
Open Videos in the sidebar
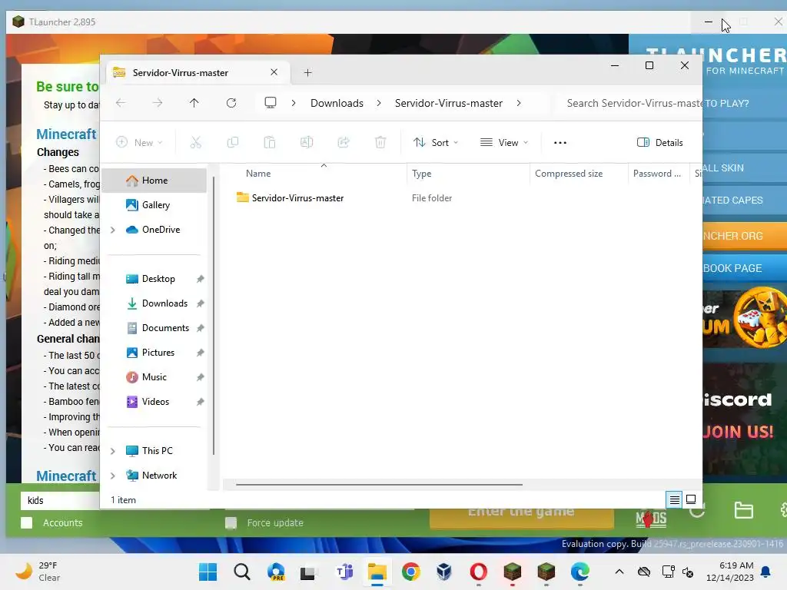point(154,401)
